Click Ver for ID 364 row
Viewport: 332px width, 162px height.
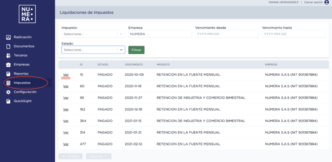[66, 121]
